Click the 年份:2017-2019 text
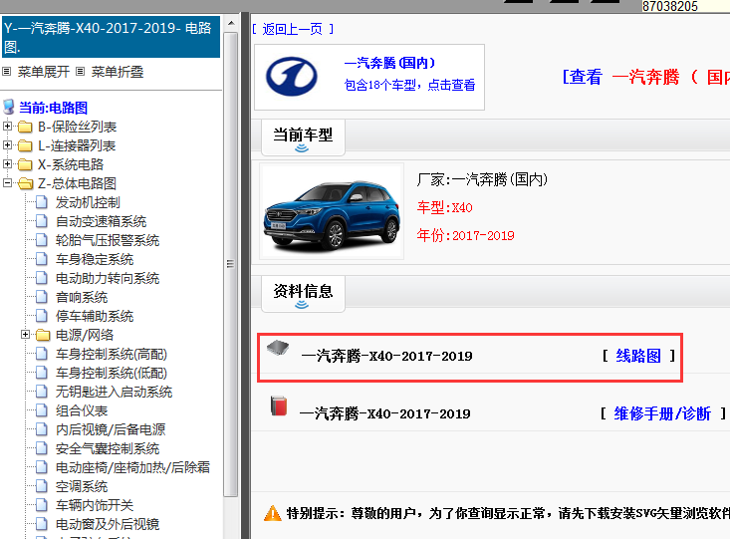 [465, 235]
